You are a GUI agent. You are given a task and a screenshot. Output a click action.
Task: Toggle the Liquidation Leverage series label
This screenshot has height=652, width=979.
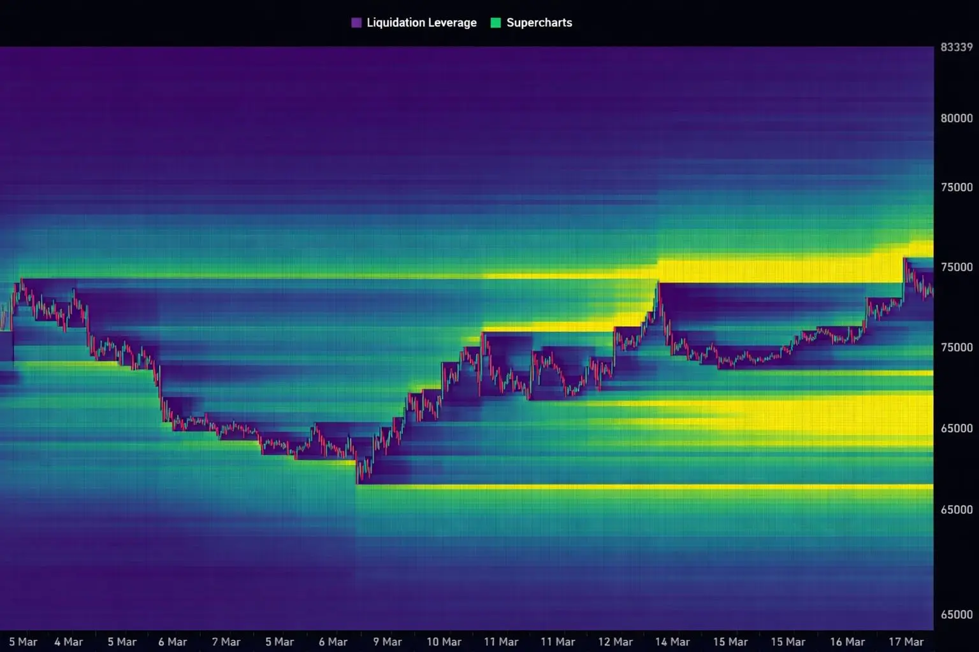pos(421,23)
